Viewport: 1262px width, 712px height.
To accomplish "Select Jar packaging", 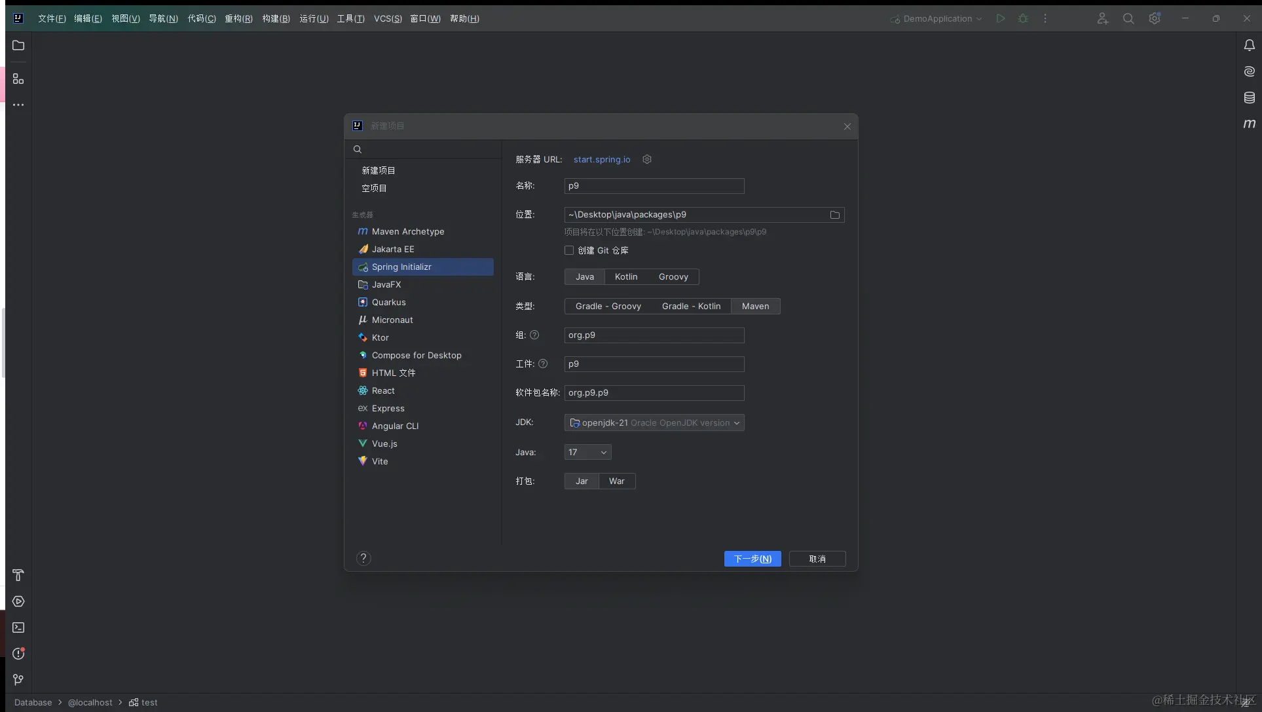I will pyautogui.click(x=582, y=481).
